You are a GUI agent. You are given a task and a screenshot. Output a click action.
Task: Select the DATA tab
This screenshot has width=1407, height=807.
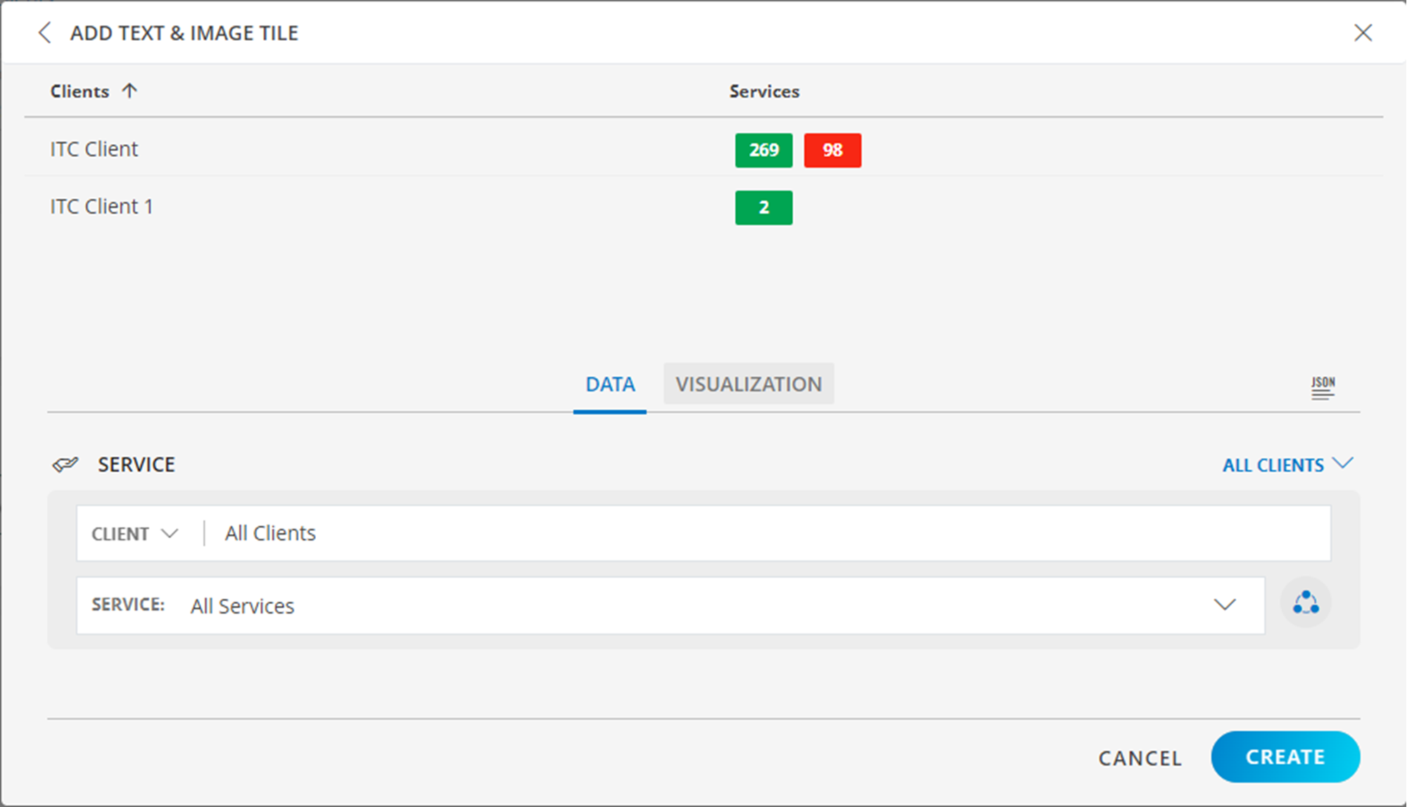click(x=609, y=384)
